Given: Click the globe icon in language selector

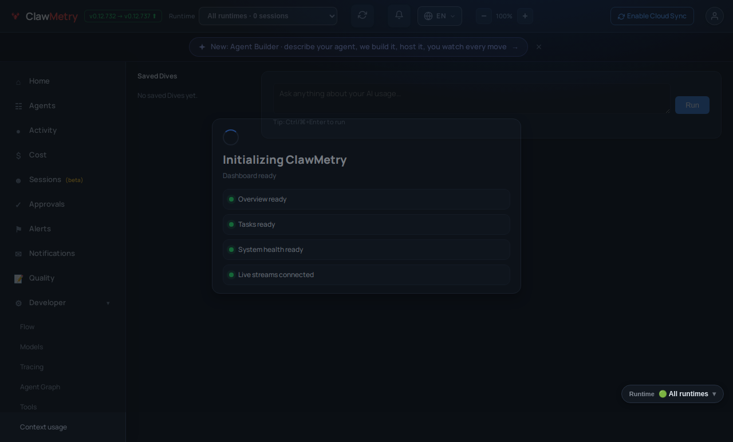Looking at the screenshot, I should click(x=428, y=16).
